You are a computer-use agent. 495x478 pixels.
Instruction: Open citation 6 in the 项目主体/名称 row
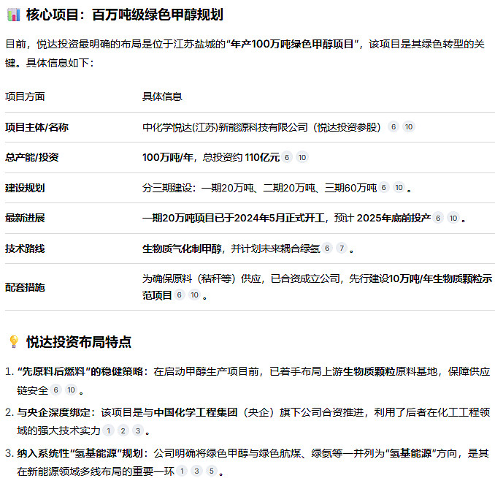[x=394, y=126]
